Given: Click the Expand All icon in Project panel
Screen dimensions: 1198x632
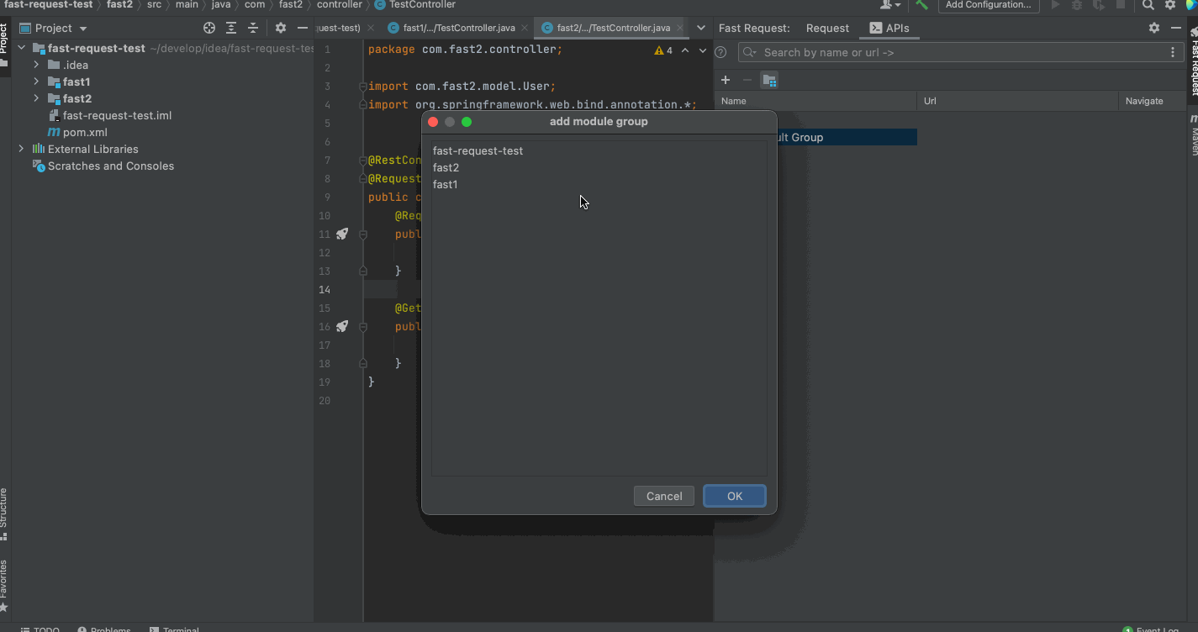Looking at the screenshot, I should (231, 29).
